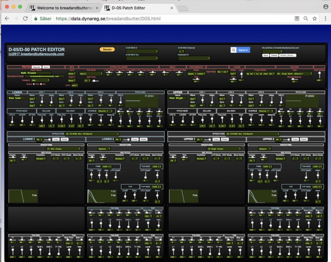Click the MIDI piano icon in address bar
331x262 pixels.
click(x=297, y=19)
